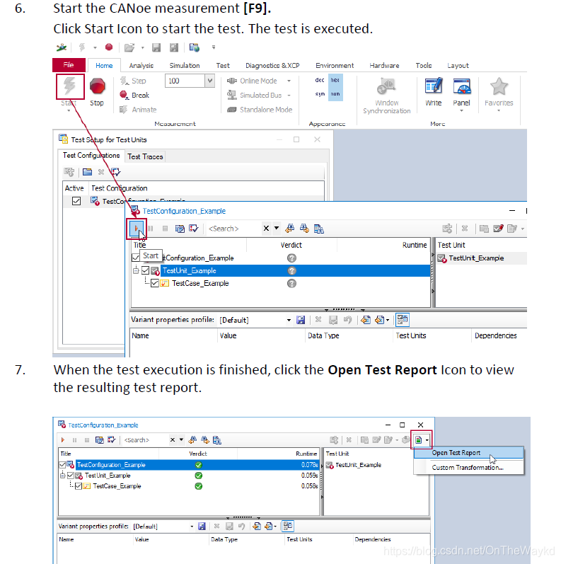Click the quick-access save icon in title bar
The width and height of the screenshot is (561, 564).
pyautogui.click(x=156, y=47)
